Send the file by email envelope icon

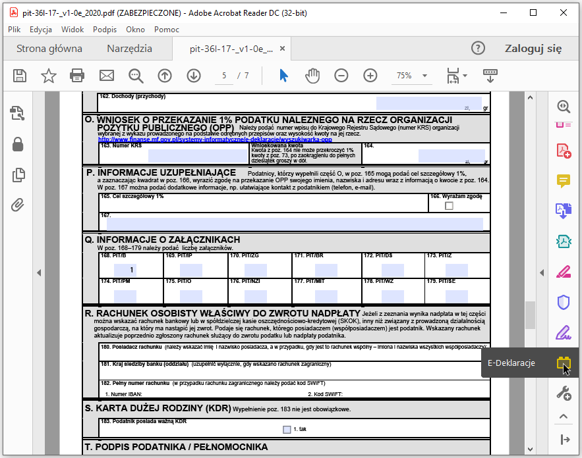(107, 76)
